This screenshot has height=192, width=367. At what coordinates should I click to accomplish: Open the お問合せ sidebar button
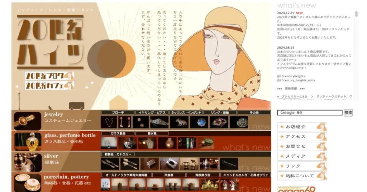(x=302, y=146)
